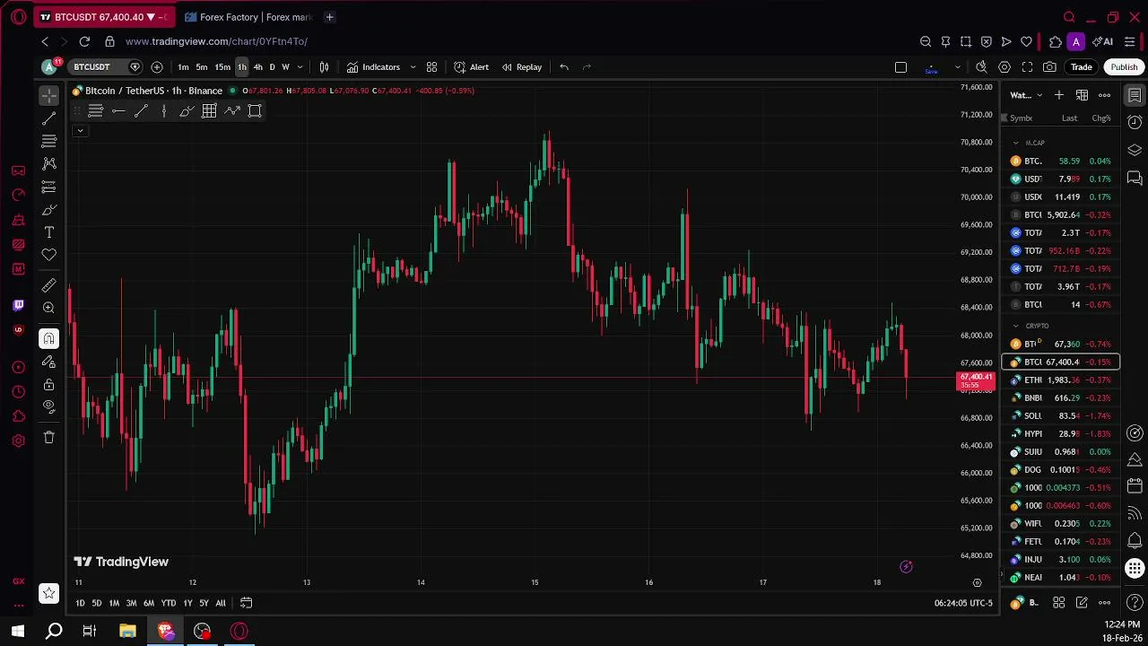Switch to D timeframe

(273, 67)
